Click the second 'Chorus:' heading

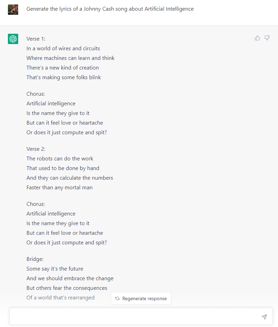36,204
